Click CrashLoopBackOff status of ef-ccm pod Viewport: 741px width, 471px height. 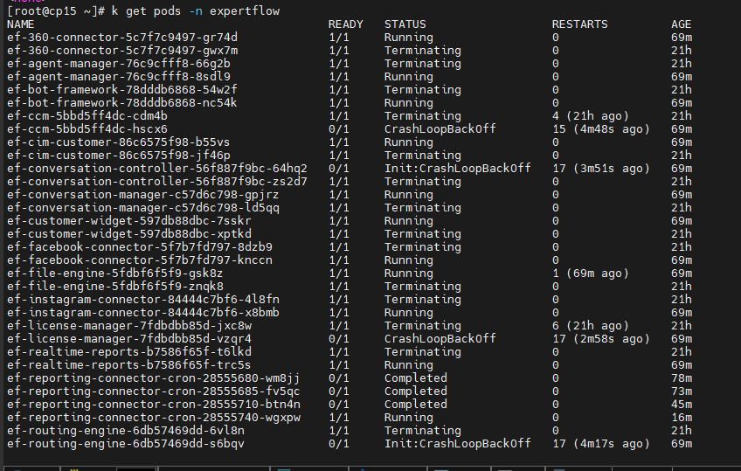(440, 129)
